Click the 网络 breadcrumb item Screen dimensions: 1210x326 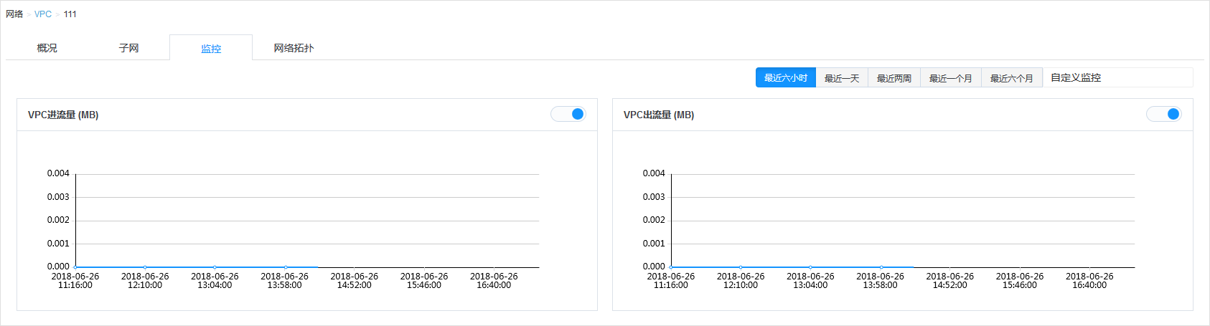(x=14, y=14)
